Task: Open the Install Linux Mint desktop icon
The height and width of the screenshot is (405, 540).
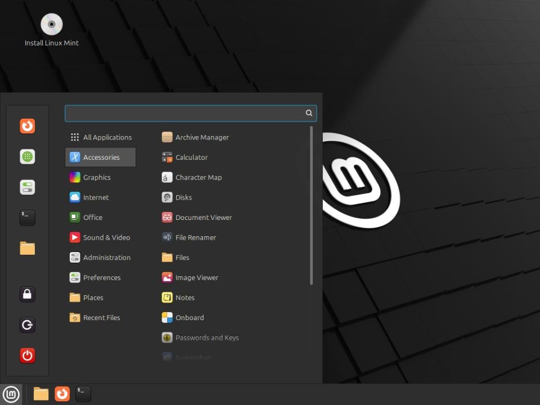Action: [x=52, y=30]
